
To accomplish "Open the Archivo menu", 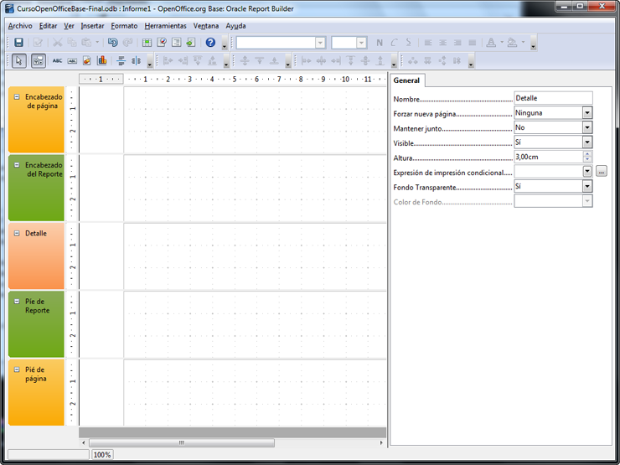I will point(20,26).
